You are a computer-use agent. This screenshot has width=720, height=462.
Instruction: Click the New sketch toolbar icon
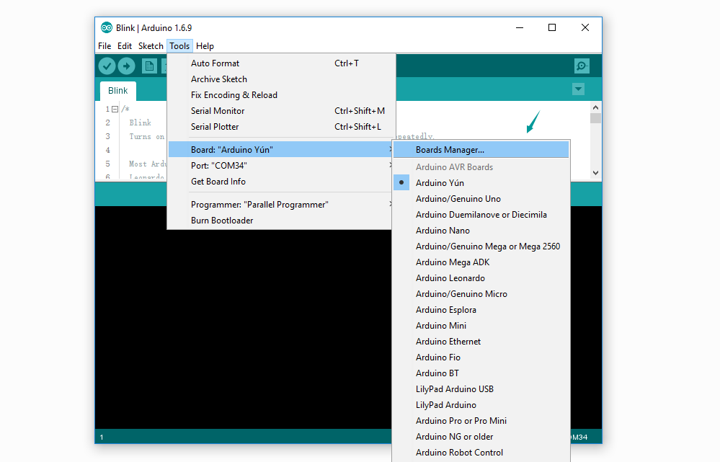(x=149, y=66)
